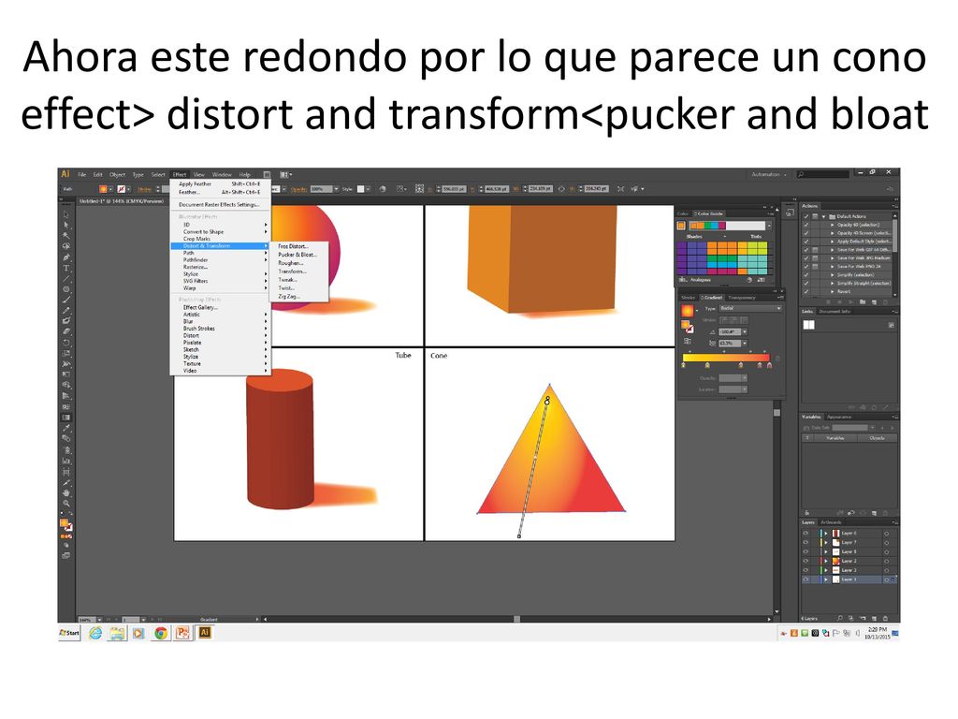Expand Layer 2 contents
Screen dimensions: 958x719
point(826,561)
